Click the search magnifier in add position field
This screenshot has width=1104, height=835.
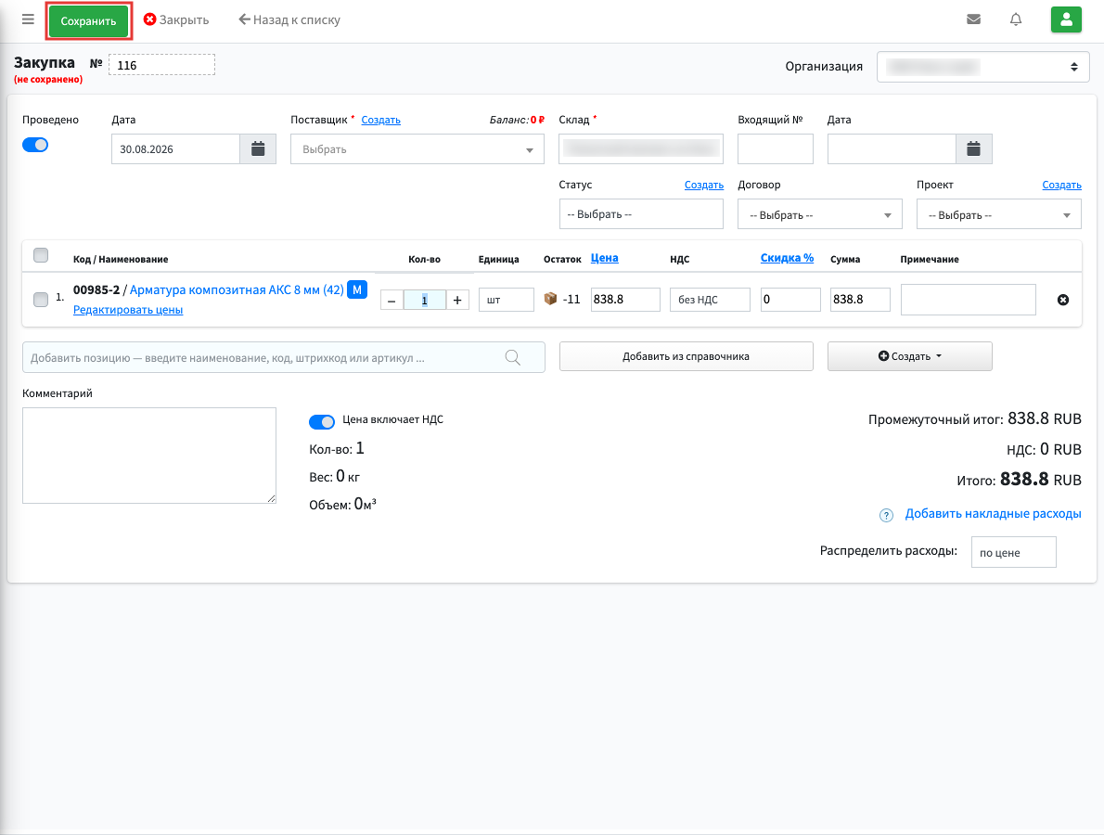click(x=512, y=357)
